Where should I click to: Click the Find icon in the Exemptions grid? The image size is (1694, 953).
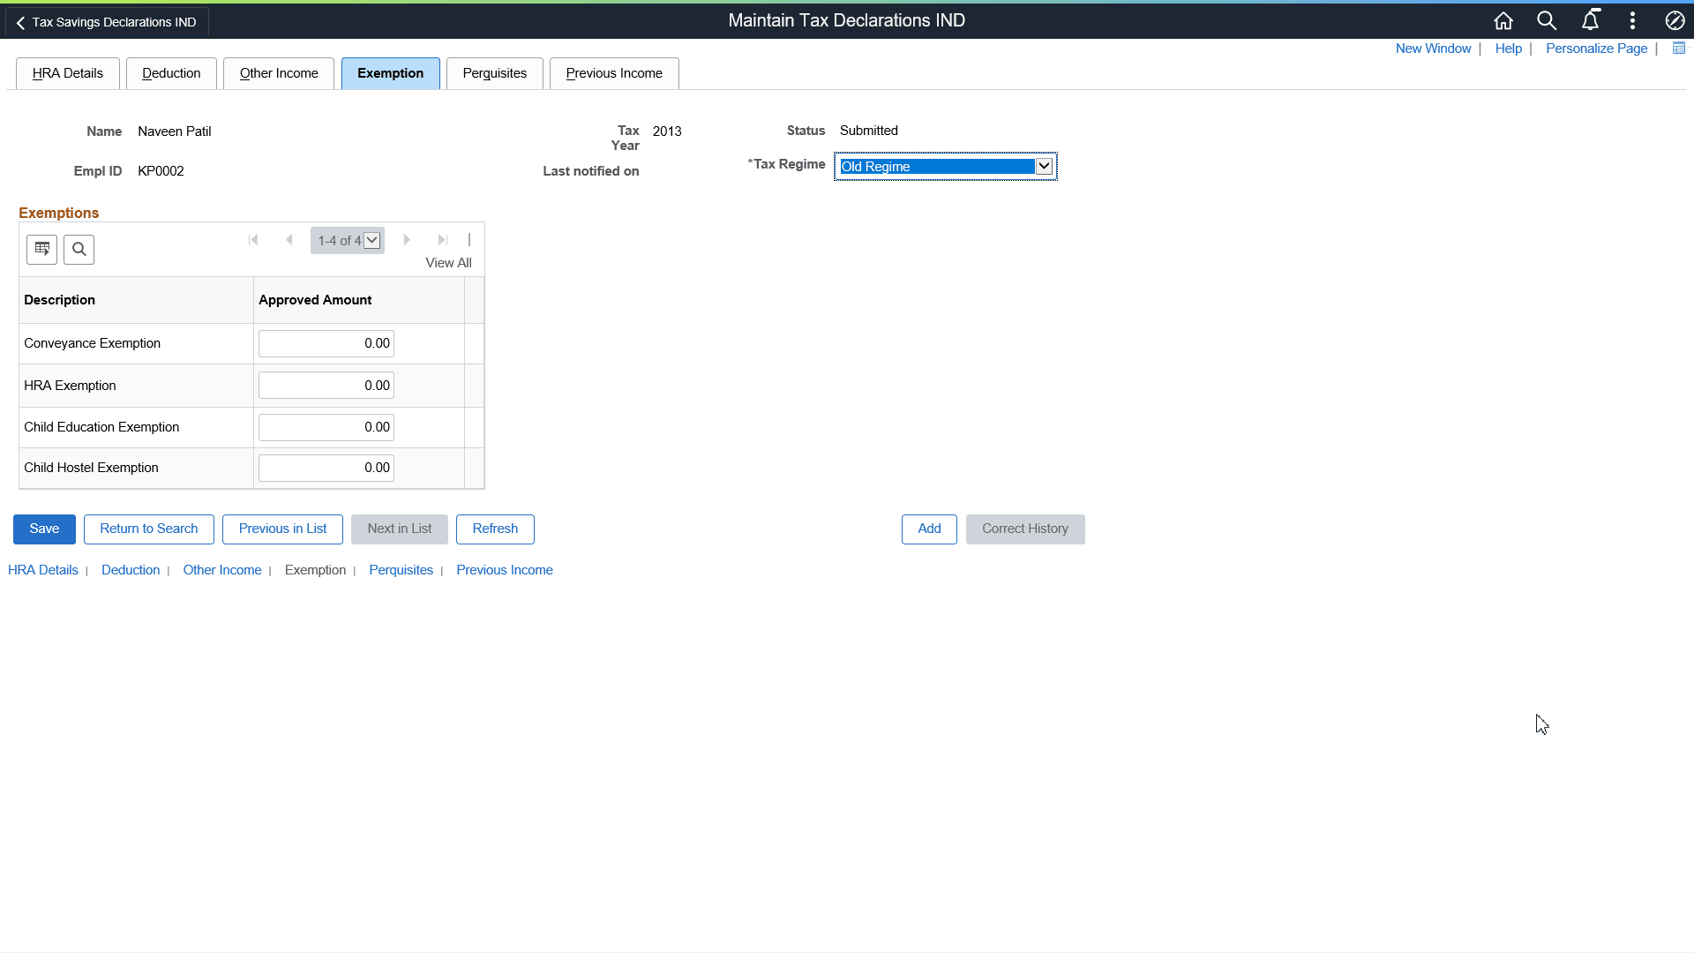79,250
